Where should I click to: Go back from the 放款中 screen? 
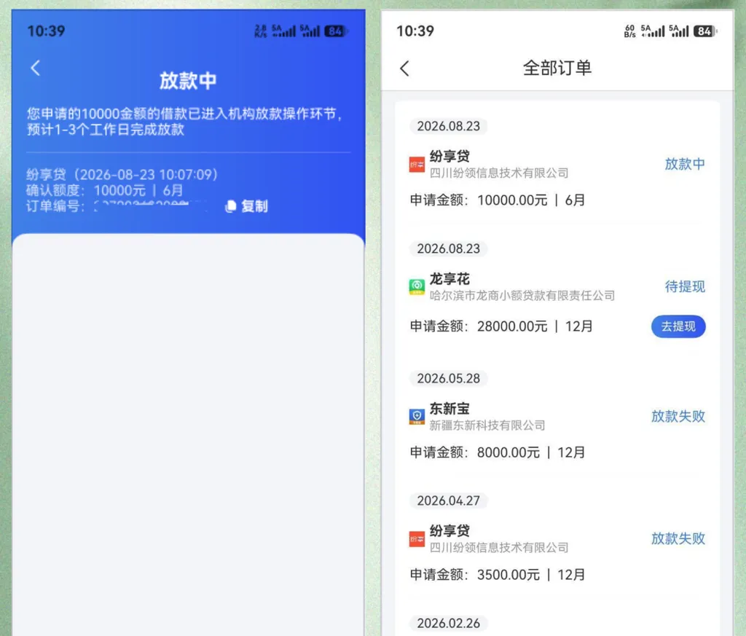[x=35, y=68]
